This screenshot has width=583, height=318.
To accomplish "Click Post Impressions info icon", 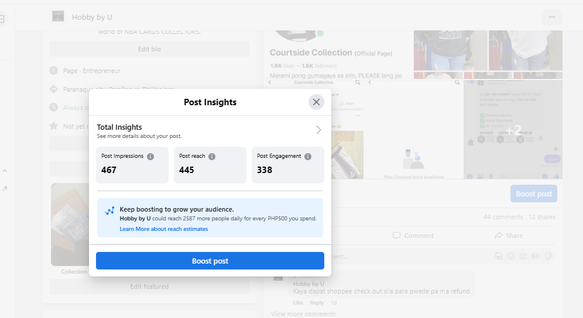I will [150, 157].
